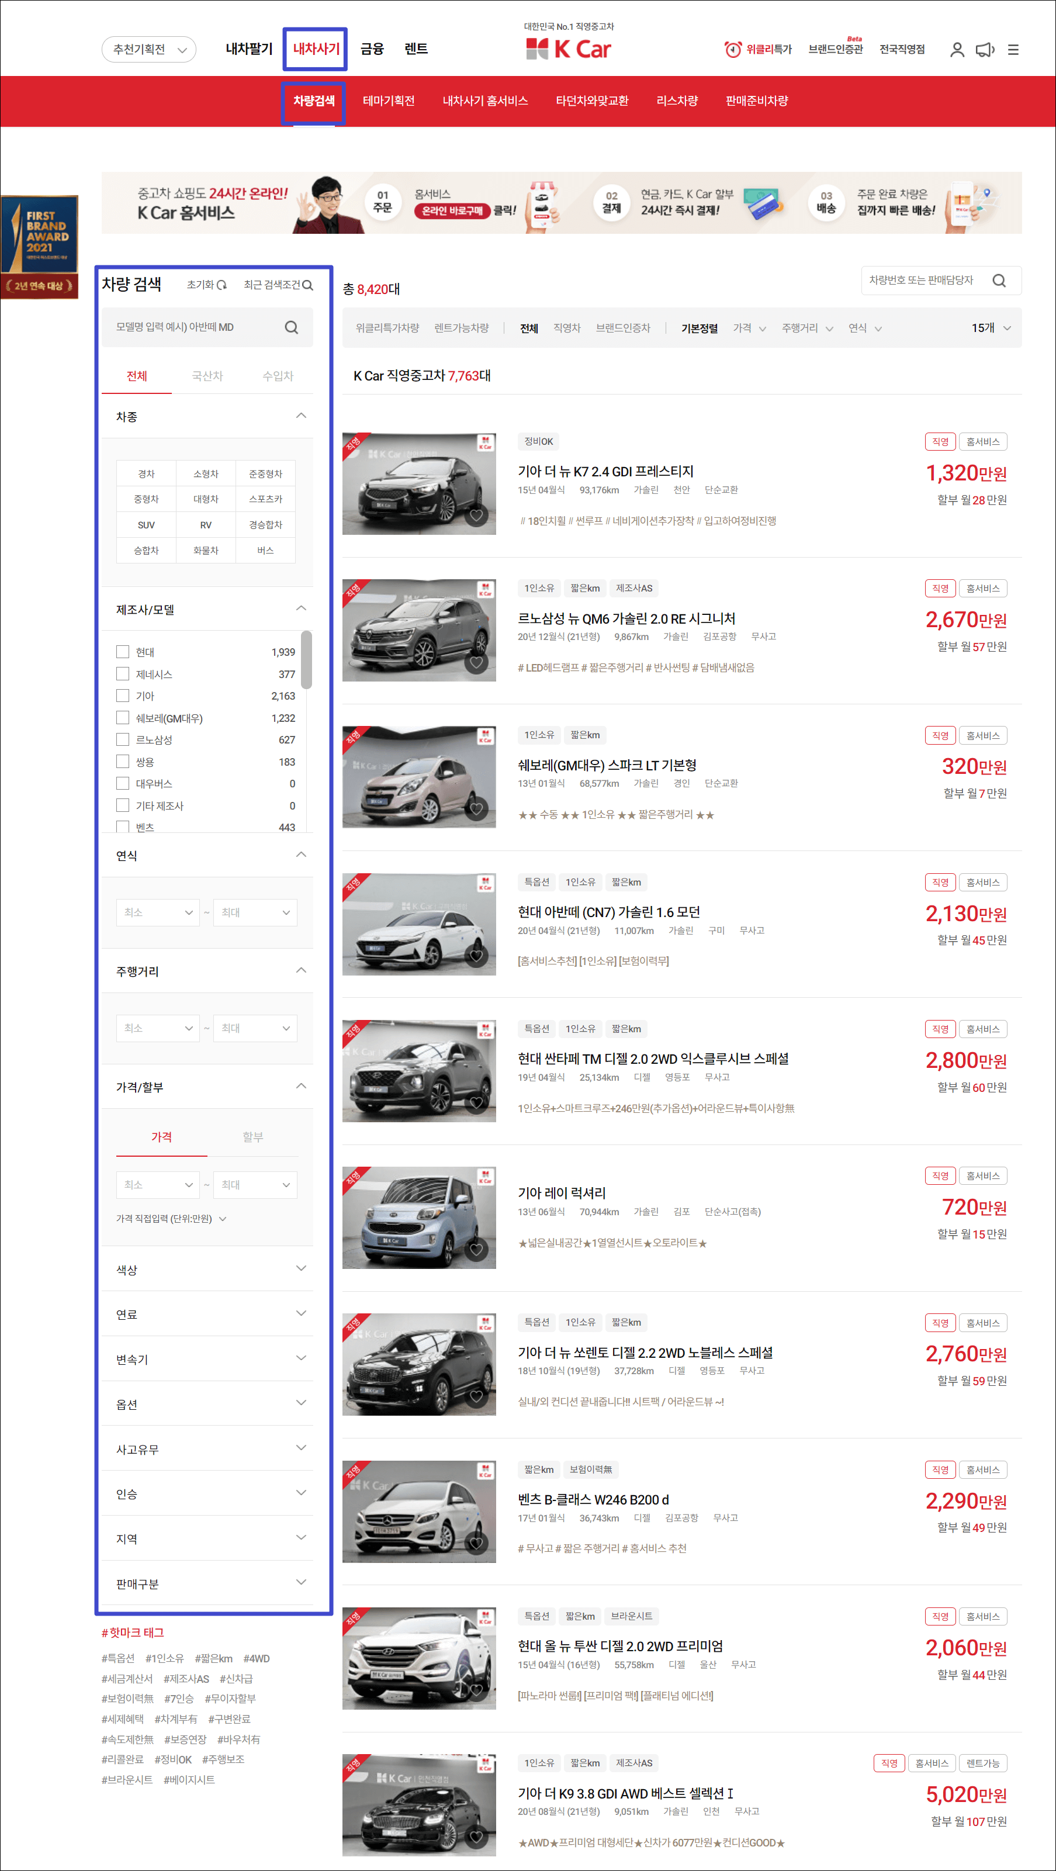Tick the 르노삼성 checkbox
The width and height of the screenshot is (1056, 1871).
(x=123, y=739)
